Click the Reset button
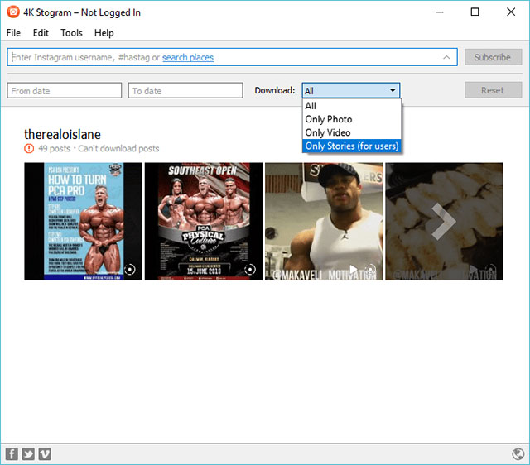This screenshot has height=465, width=530. (493, 90)
